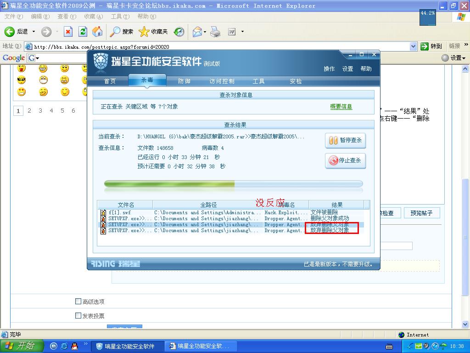Click the IE Mail envelope icon
Image resolution: width=470 pixels, height=353 pixels.
pos(197,32)
